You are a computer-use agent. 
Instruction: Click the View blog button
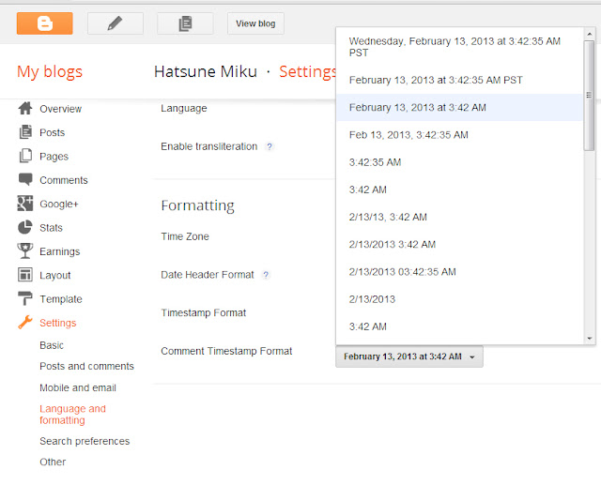pyautogui.click(x=255, y=23)
